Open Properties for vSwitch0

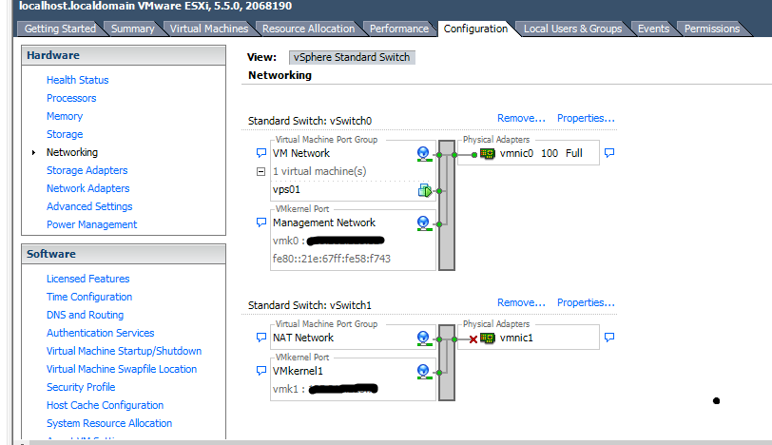[x=586, y=118]
